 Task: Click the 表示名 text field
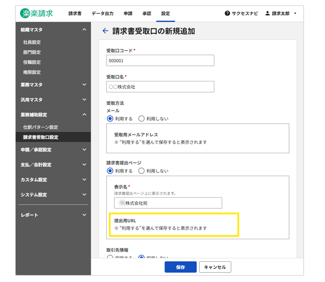pyautogui.click(x=168, y=203)
